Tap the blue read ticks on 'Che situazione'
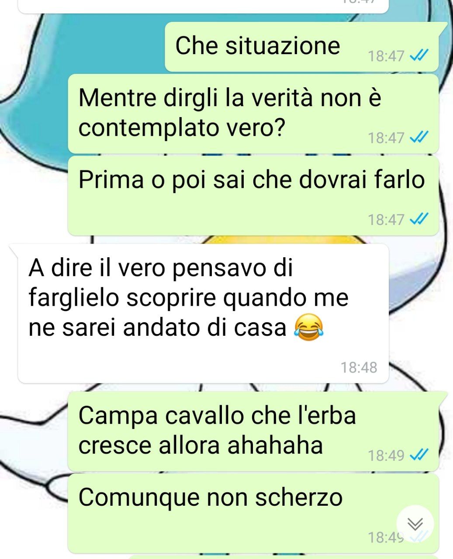 click(419, 56)
